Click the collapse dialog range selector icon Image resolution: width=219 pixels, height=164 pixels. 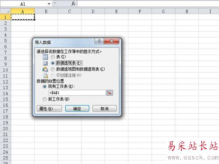point(109,93)
